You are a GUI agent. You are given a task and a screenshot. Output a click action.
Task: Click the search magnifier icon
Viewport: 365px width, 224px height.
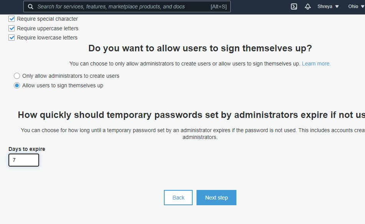click(31, 7)
